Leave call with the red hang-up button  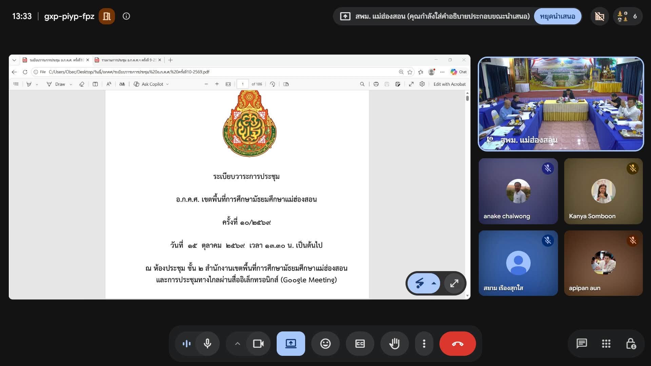(458, 344)
